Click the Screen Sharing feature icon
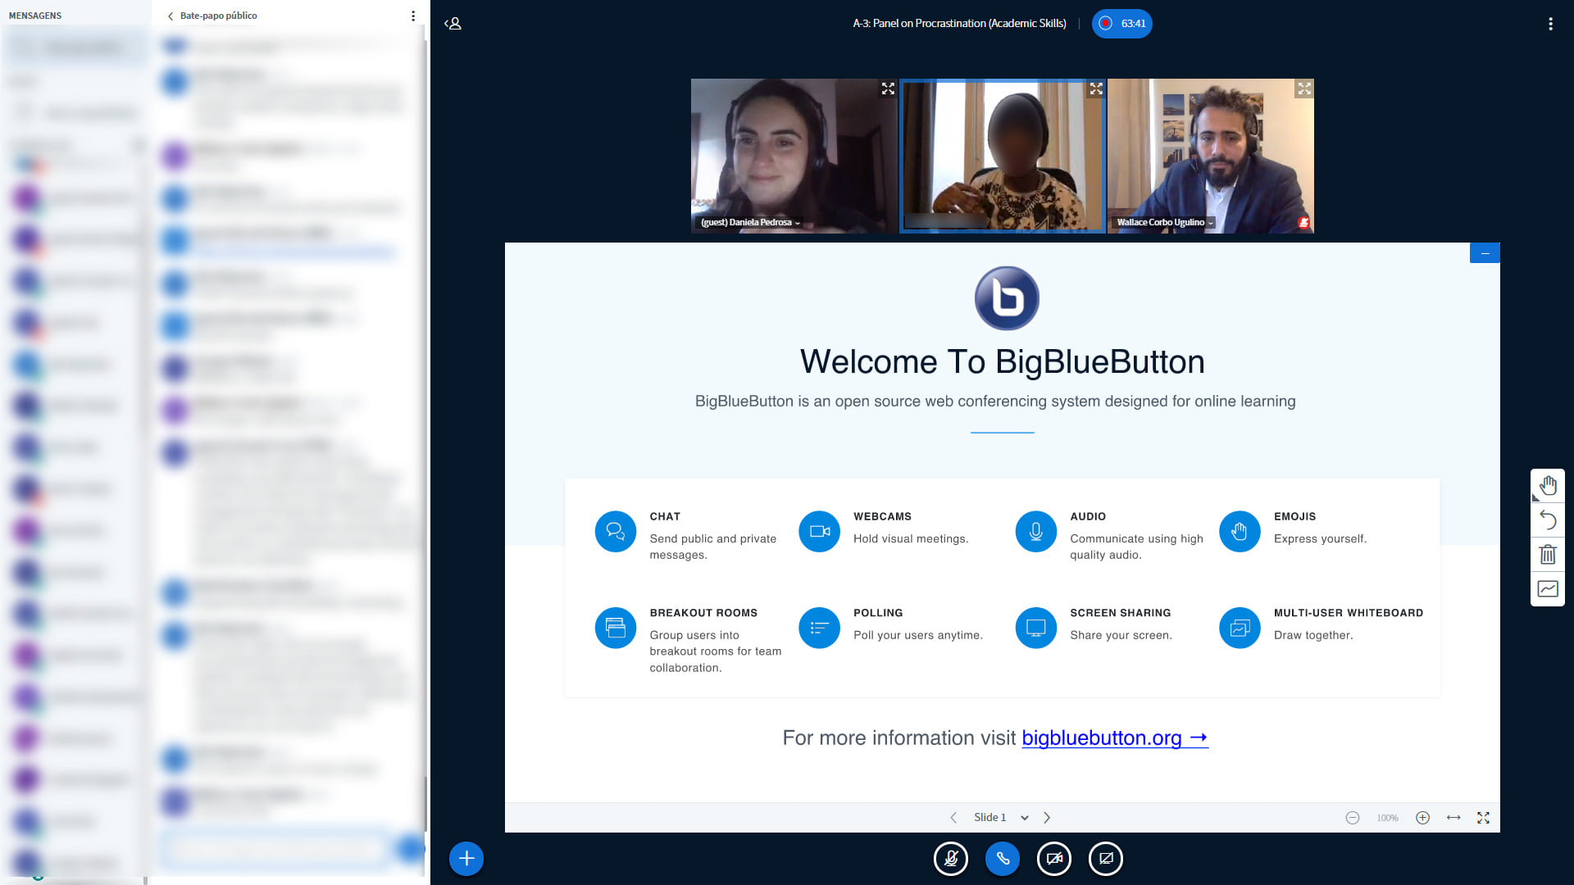 pyautogui.click(x=1036, y=628)
